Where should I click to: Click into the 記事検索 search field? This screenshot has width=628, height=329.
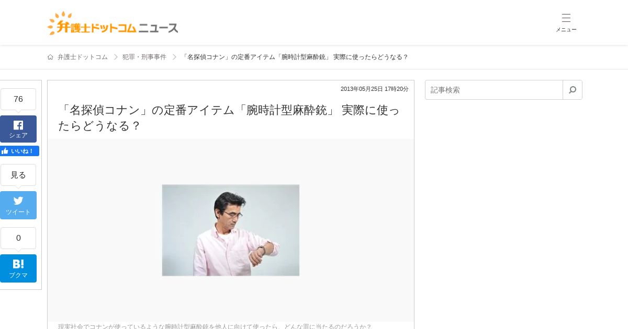(x=494, y=90)
